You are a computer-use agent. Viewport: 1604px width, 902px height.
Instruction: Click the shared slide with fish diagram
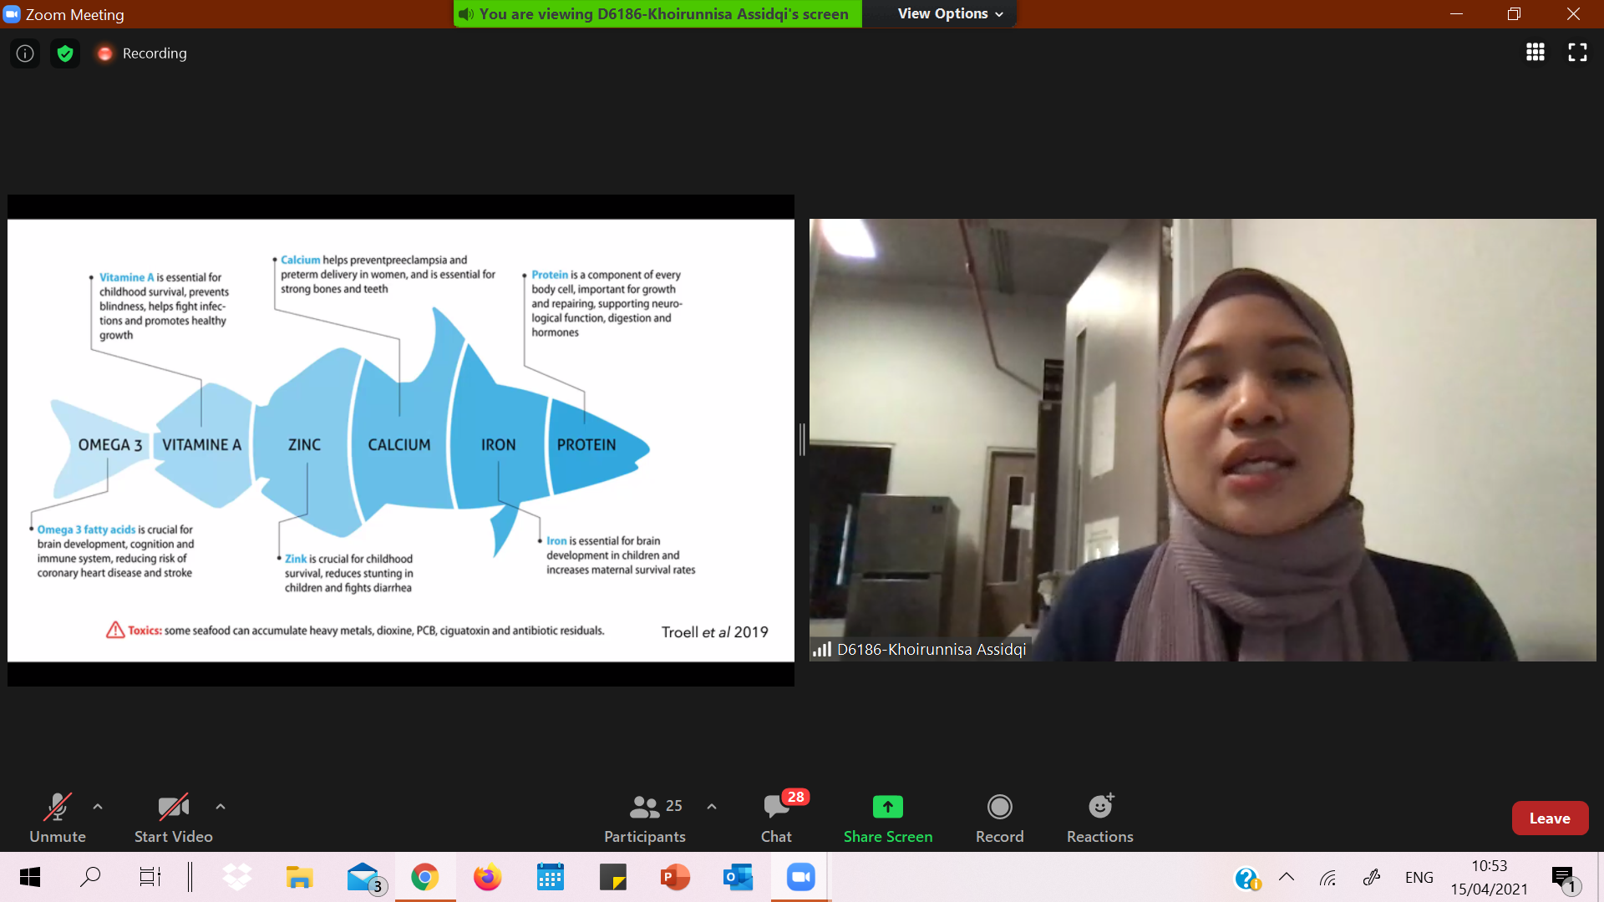click(x=401, y=440)
